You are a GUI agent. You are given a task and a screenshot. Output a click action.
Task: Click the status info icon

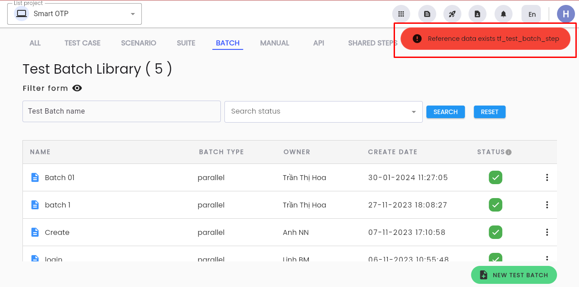point(509,152)
